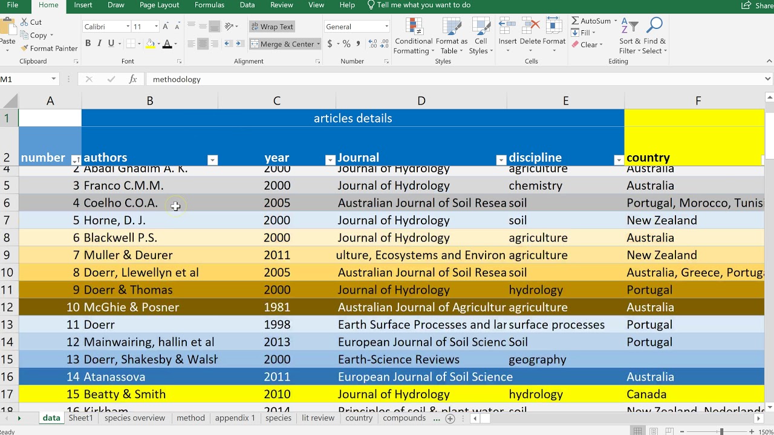774x435 pixels.
Task: Switch to the species overview sheet
Action: (x=135, y=418)
